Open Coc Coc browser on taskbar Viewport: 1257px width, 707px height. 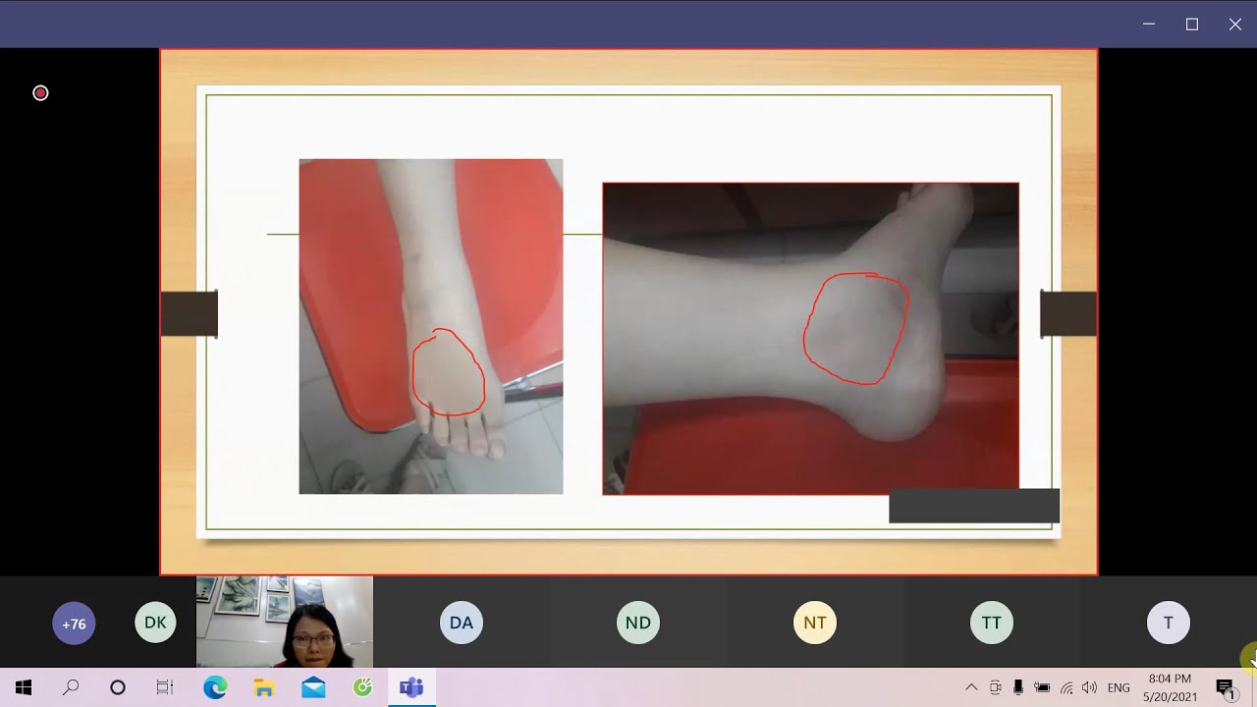click(363, 687)
